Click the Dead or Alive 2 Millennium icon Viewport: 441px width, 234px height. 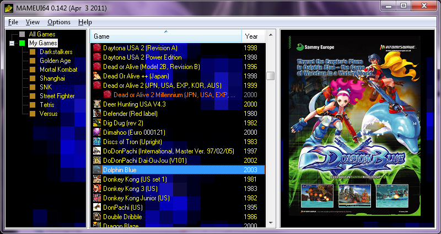pos(107,95)
